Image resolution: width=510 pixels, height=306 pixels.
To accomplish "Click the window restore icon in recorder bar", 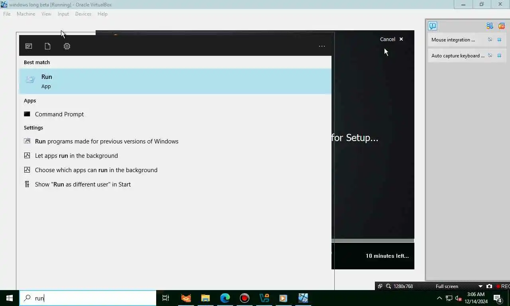I will tap(380, 286).
